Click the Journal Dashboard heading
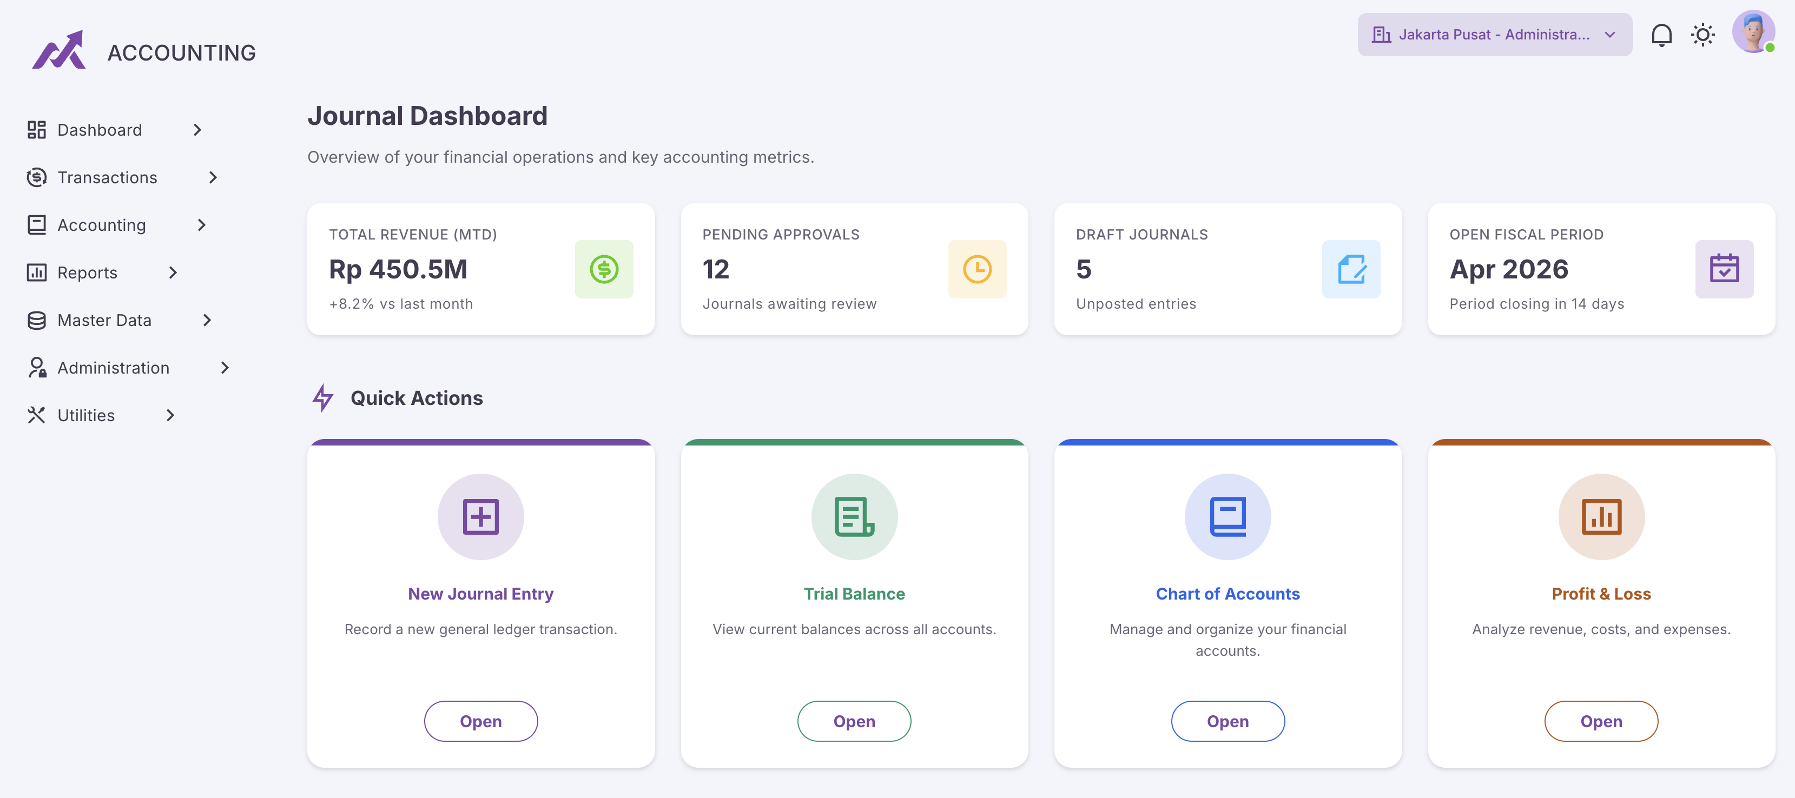The image size is (1795, 798). tap(427, 116)
